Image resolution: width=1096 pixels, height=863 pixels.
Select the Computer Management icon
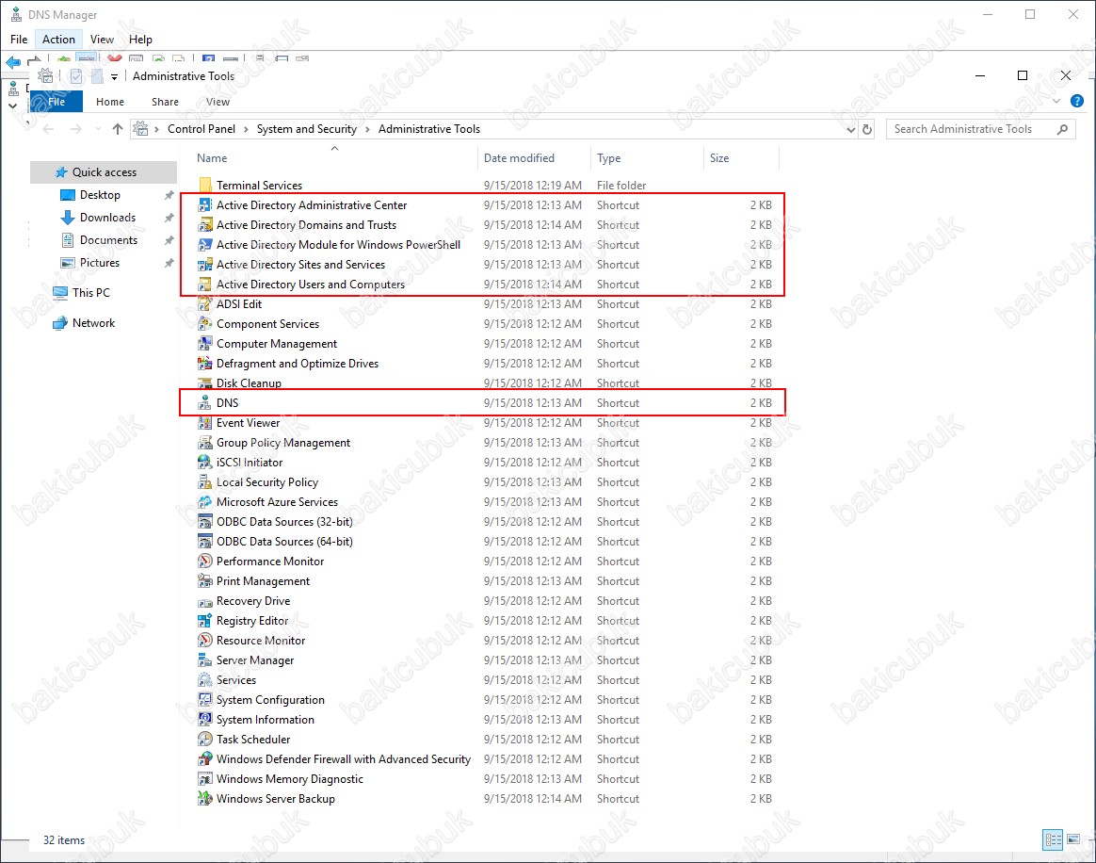click(205, 344)
